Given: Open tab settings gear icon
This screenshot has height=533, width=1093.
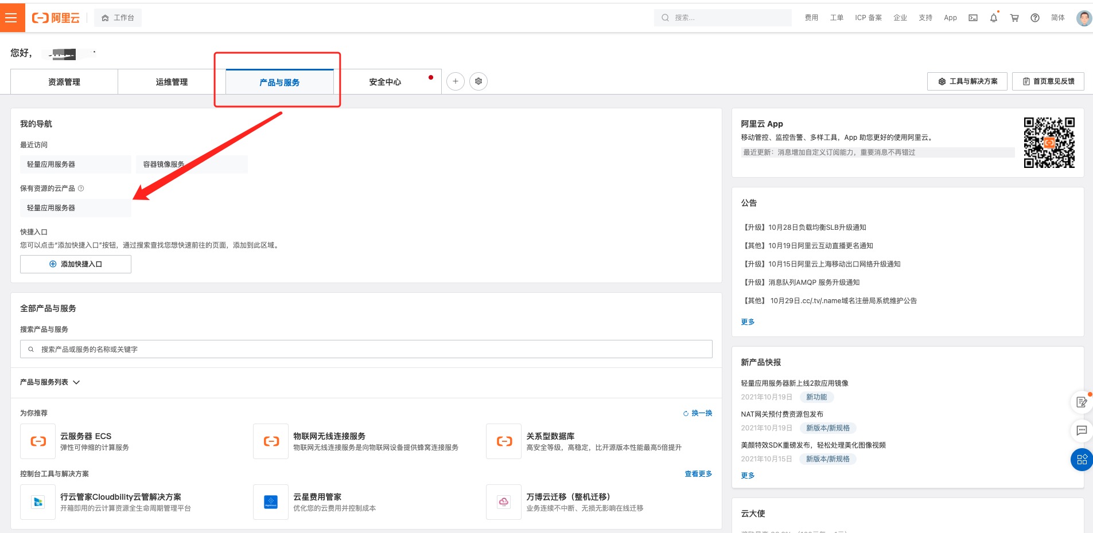Looking at the screenshot, I should tap(479, 81).
